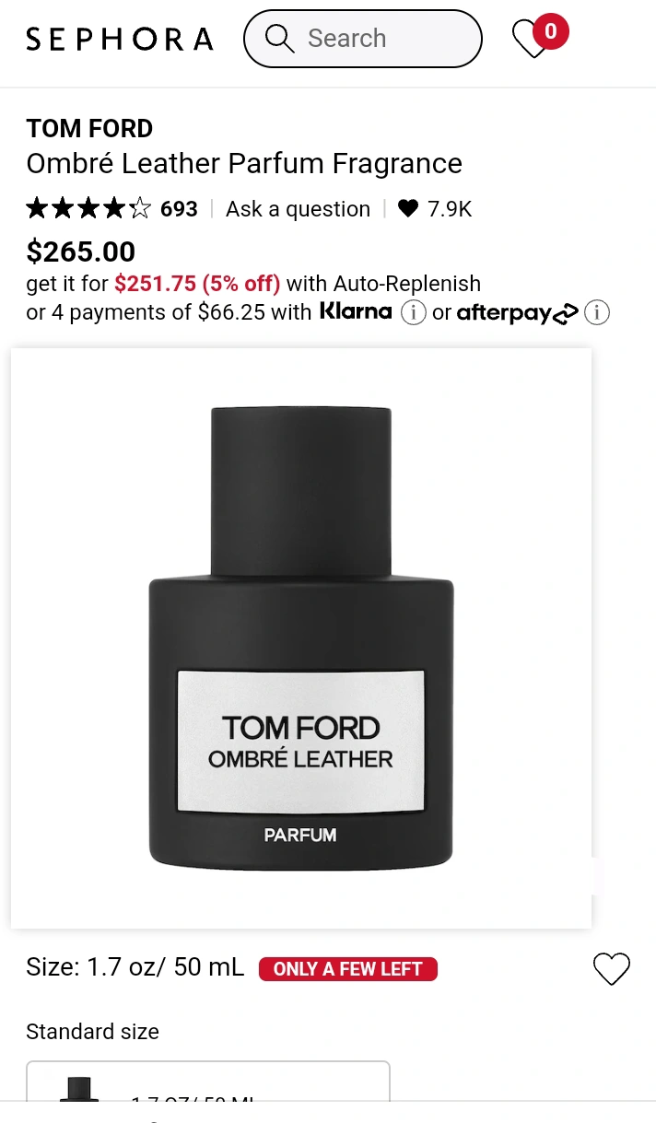Click the $251.75 Auto-Replenish offer text
The image size is (656, 1123).
pos(197,283)
